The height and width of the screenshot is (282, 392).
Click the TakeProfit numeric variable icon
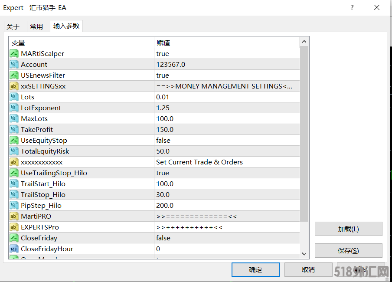[14, 130]
